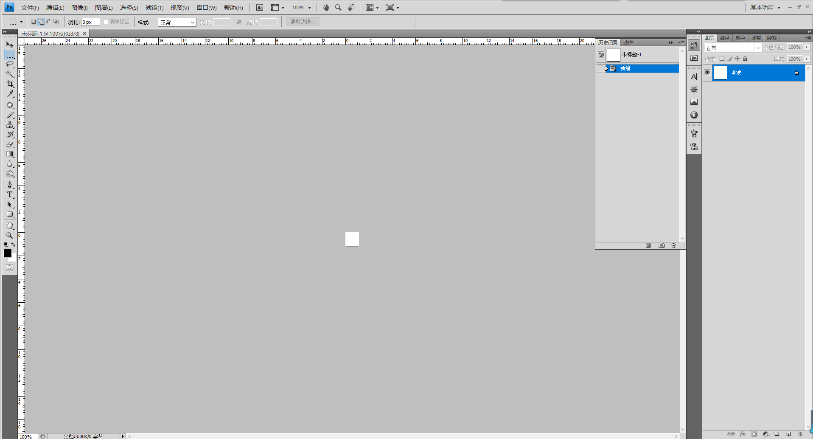Create a new layer button
The image size is (813, 439).
(x=788, y=434)
